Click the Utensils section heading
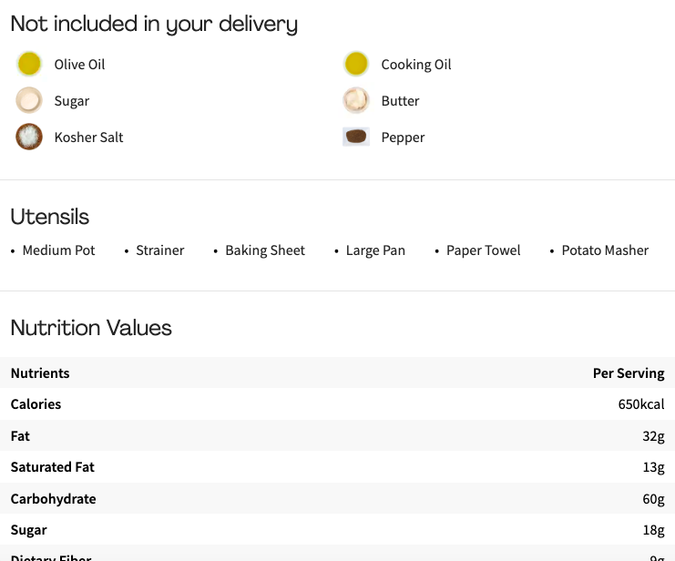This screenshot has height=561, width=675. tap(50, 217)
